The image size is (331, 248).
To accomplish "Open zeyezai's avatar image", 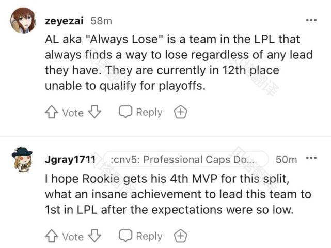I will coord(23,21).
